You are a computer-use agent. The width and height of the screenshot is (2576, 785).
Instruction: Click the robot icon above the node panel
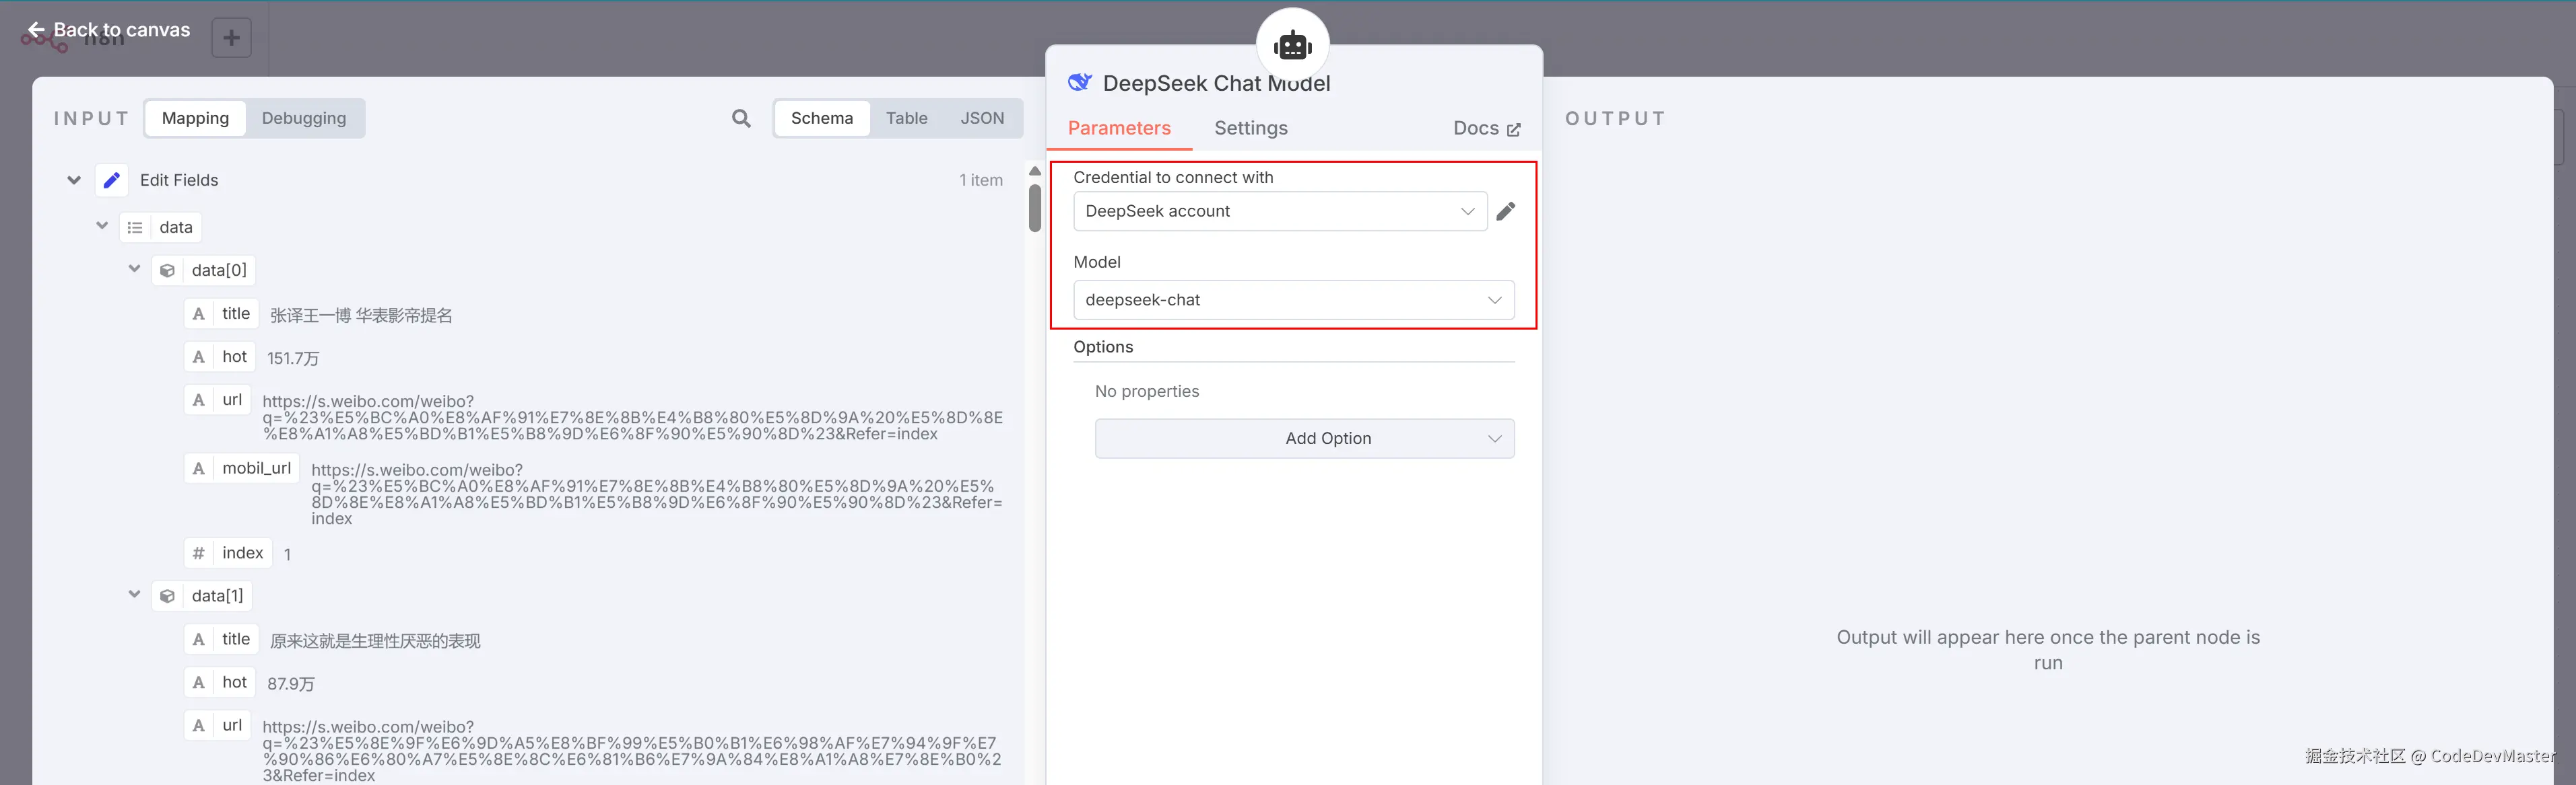coord(1292,45)
